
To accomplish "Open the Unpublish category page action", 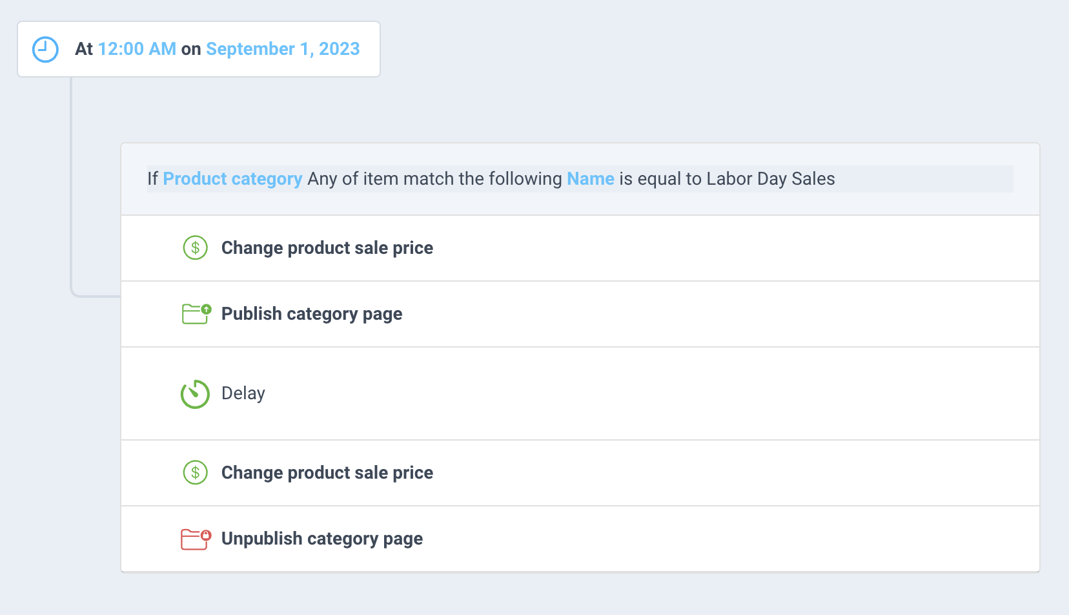I will 322,539.
